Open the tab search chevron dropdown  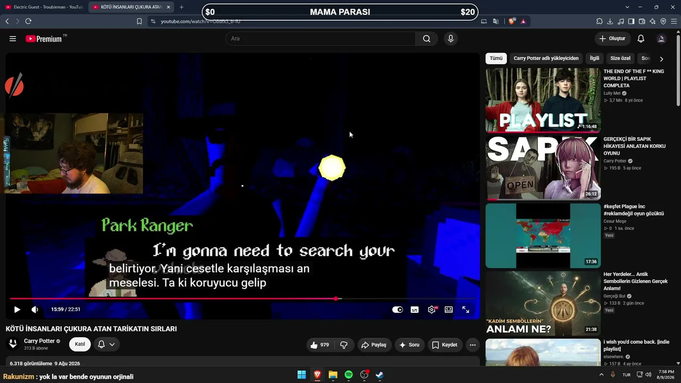point(627,7)
